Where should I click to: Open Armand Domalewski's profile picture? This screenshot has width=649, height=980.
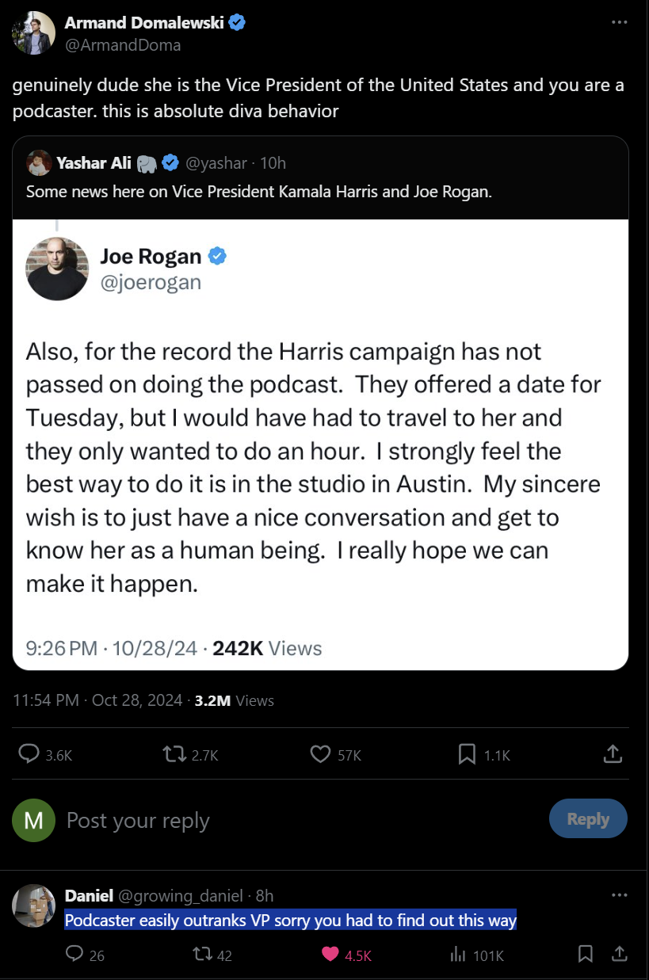coord(34,33)
